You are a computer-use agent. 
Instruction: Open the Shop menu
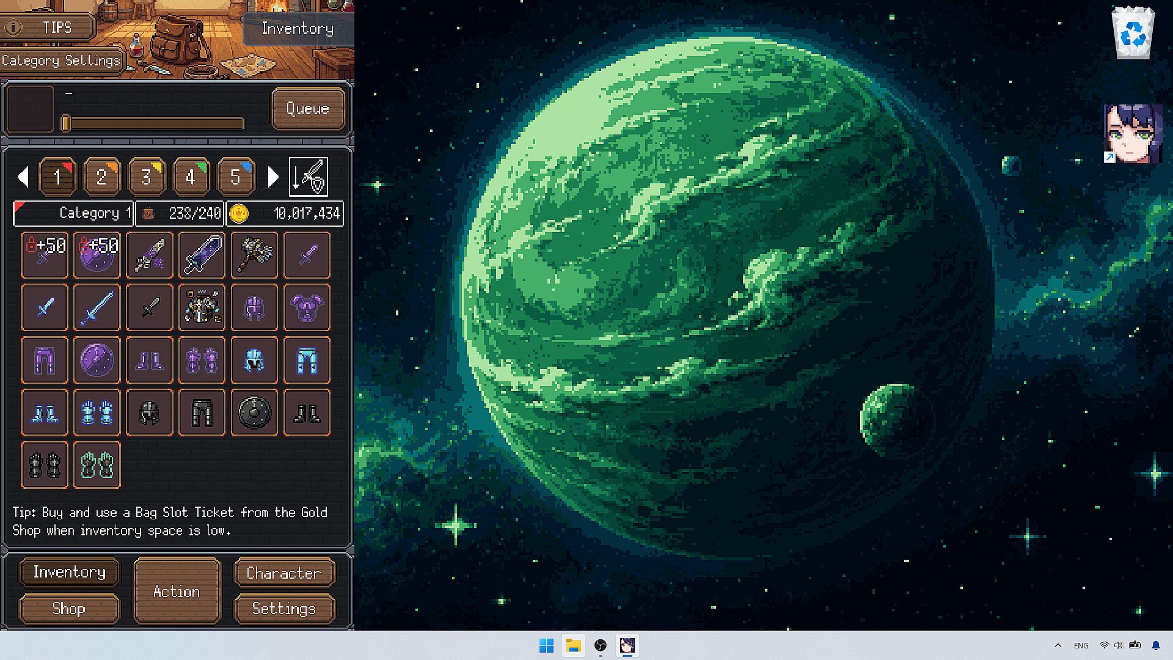click(69, 609)
